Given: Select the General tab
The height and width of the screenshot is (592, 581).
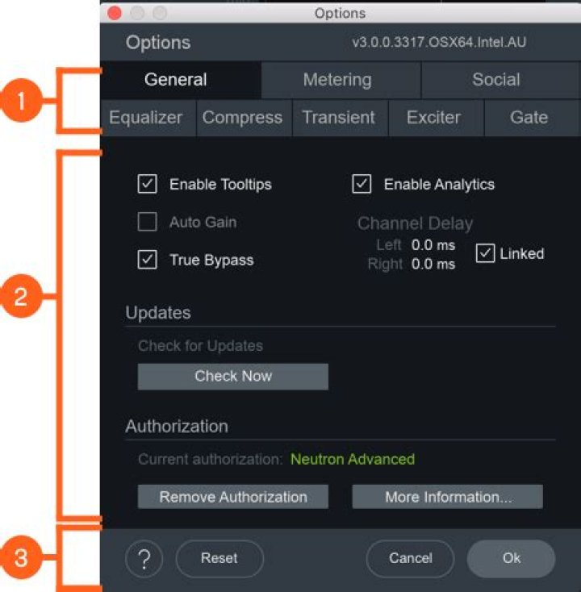Looking at the screenshot, I should click(176, 80).
